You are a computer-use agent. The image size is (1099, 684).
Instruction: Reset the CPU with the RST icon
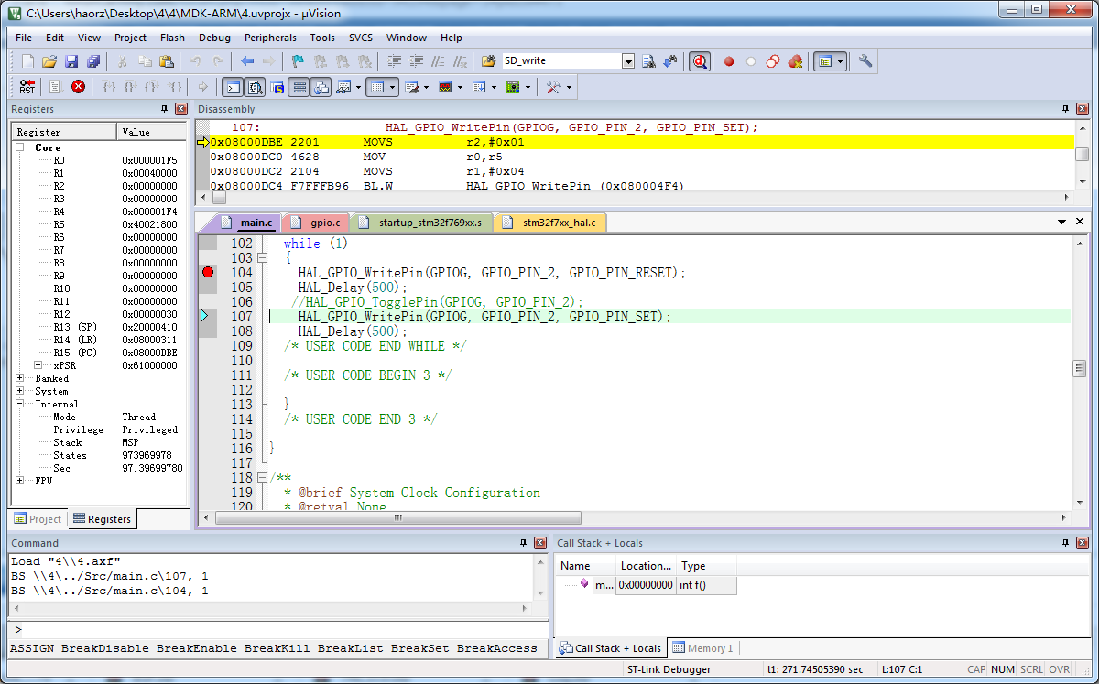pos(27,87)
